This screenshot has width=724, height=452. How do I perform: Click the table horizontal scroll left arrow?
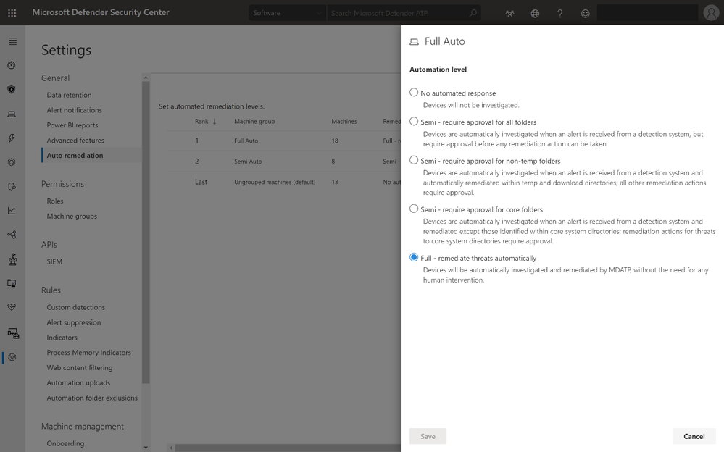pyautogui.click(x=171, y=448)
